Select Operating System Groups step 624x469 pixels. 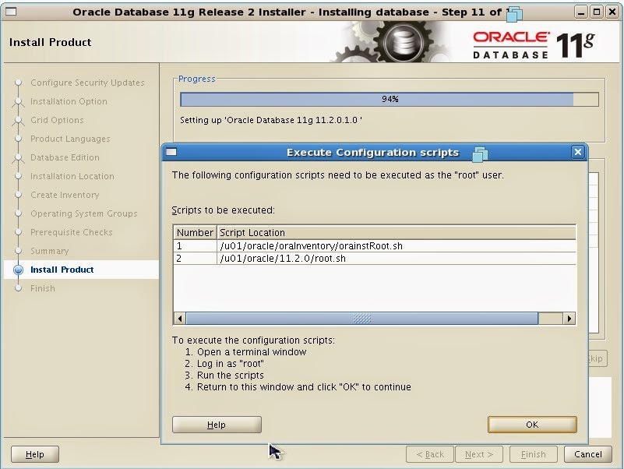[83, 213]
